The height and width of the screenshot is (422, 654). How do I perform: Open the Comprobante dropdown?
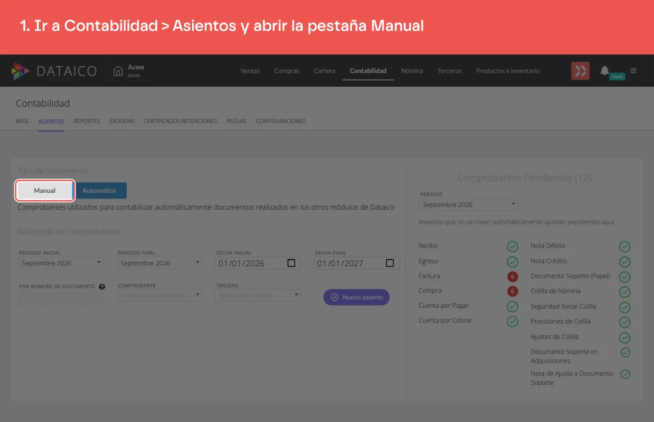tap(159, 295)
